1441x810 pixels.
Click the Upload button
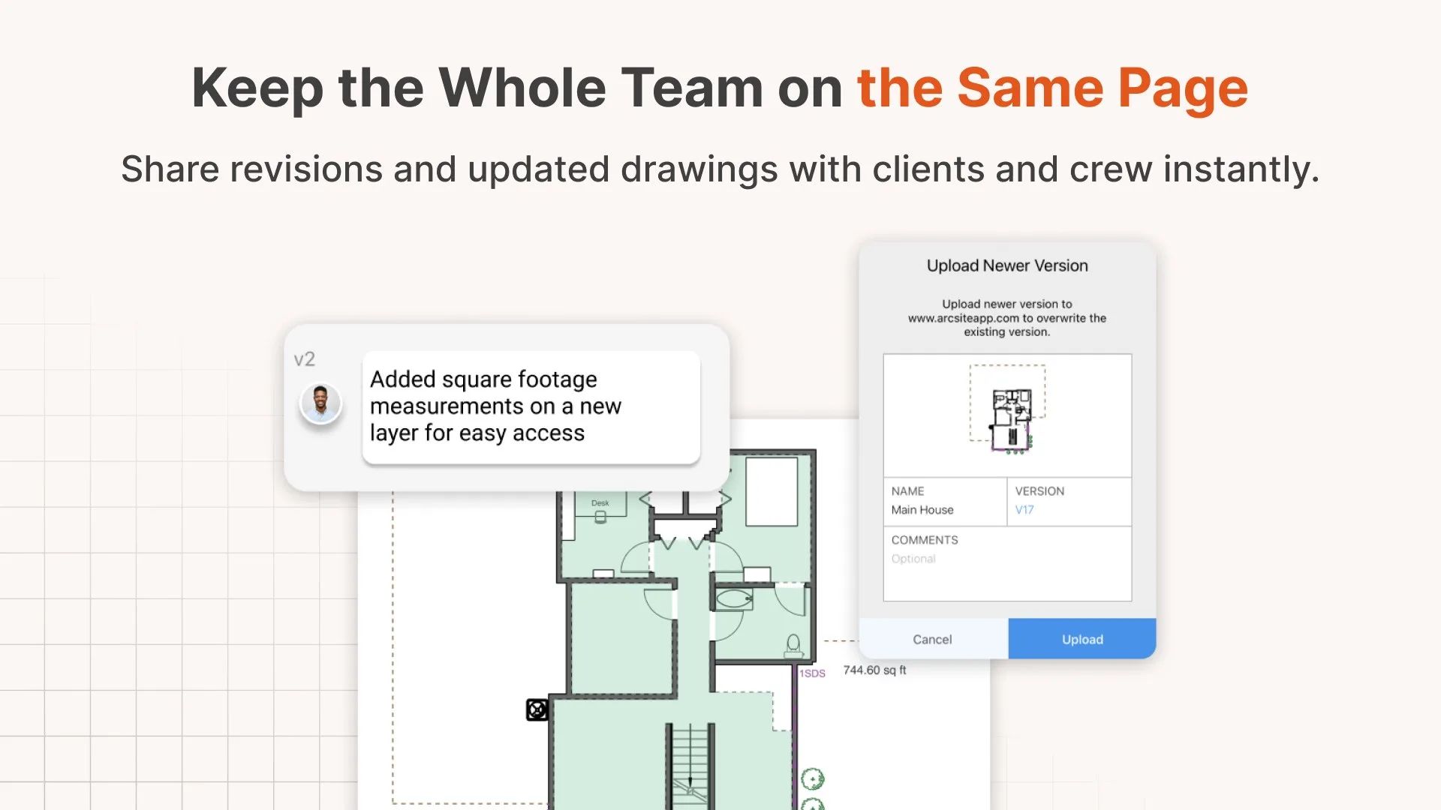point(1082,639)
